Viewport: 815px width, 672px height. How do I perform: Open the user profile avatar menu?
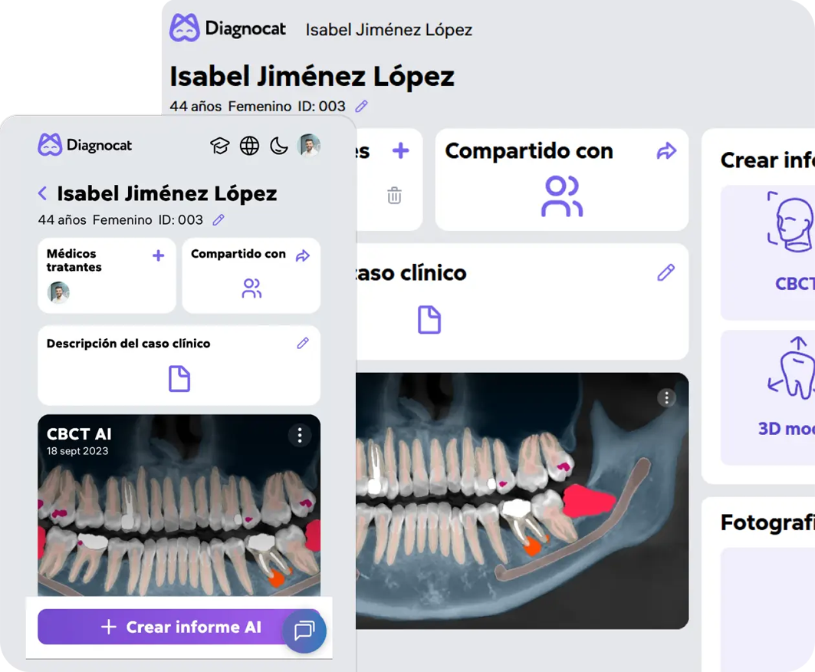tap(309, 145)
